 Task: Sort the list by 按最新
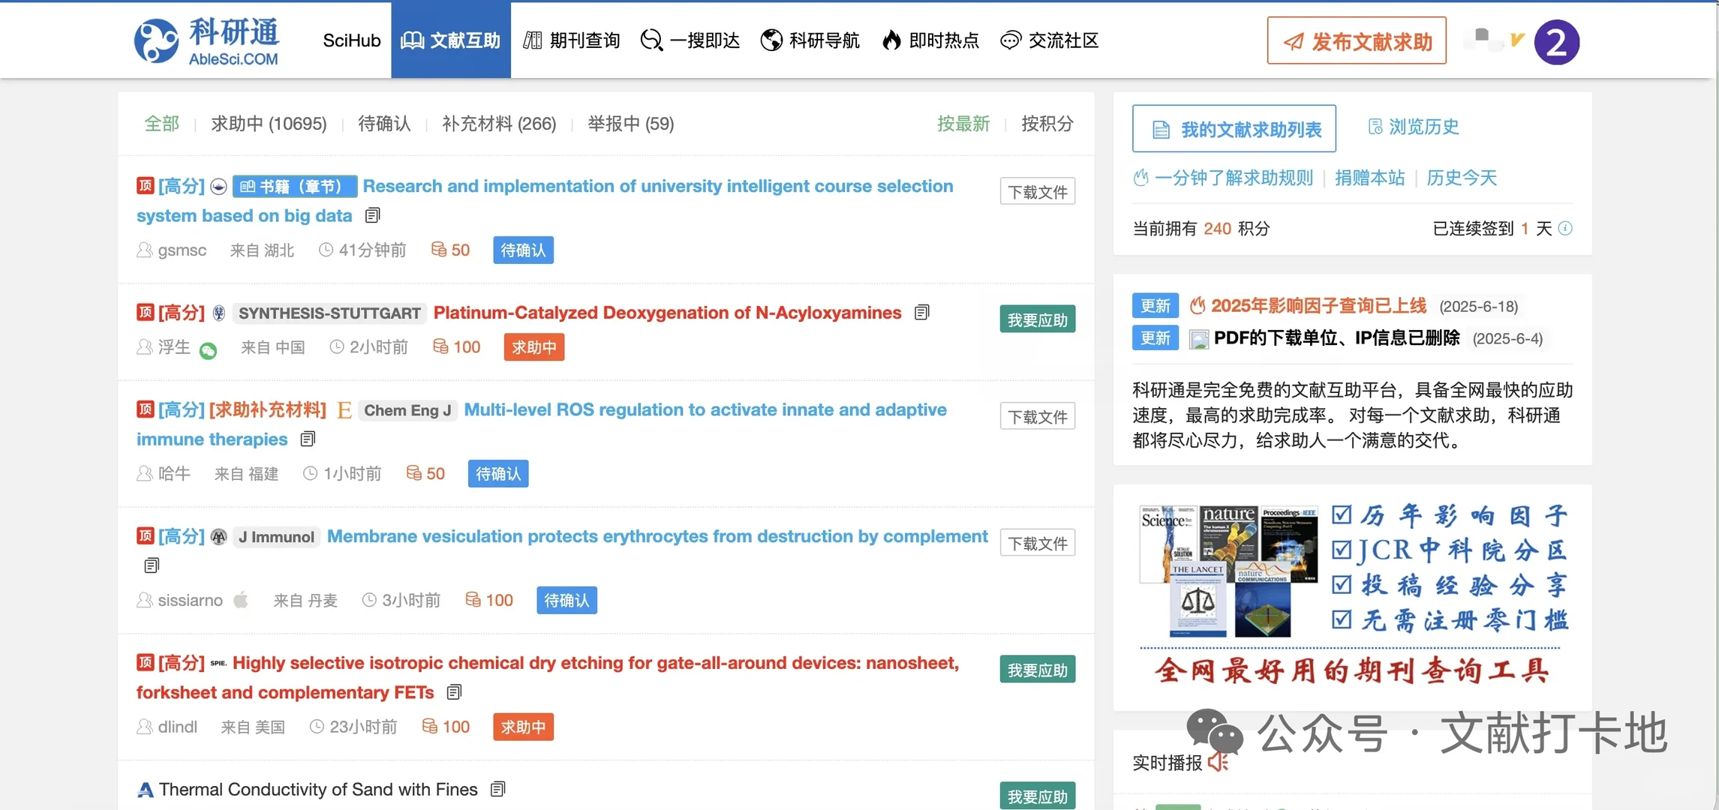tap(963, 124)
